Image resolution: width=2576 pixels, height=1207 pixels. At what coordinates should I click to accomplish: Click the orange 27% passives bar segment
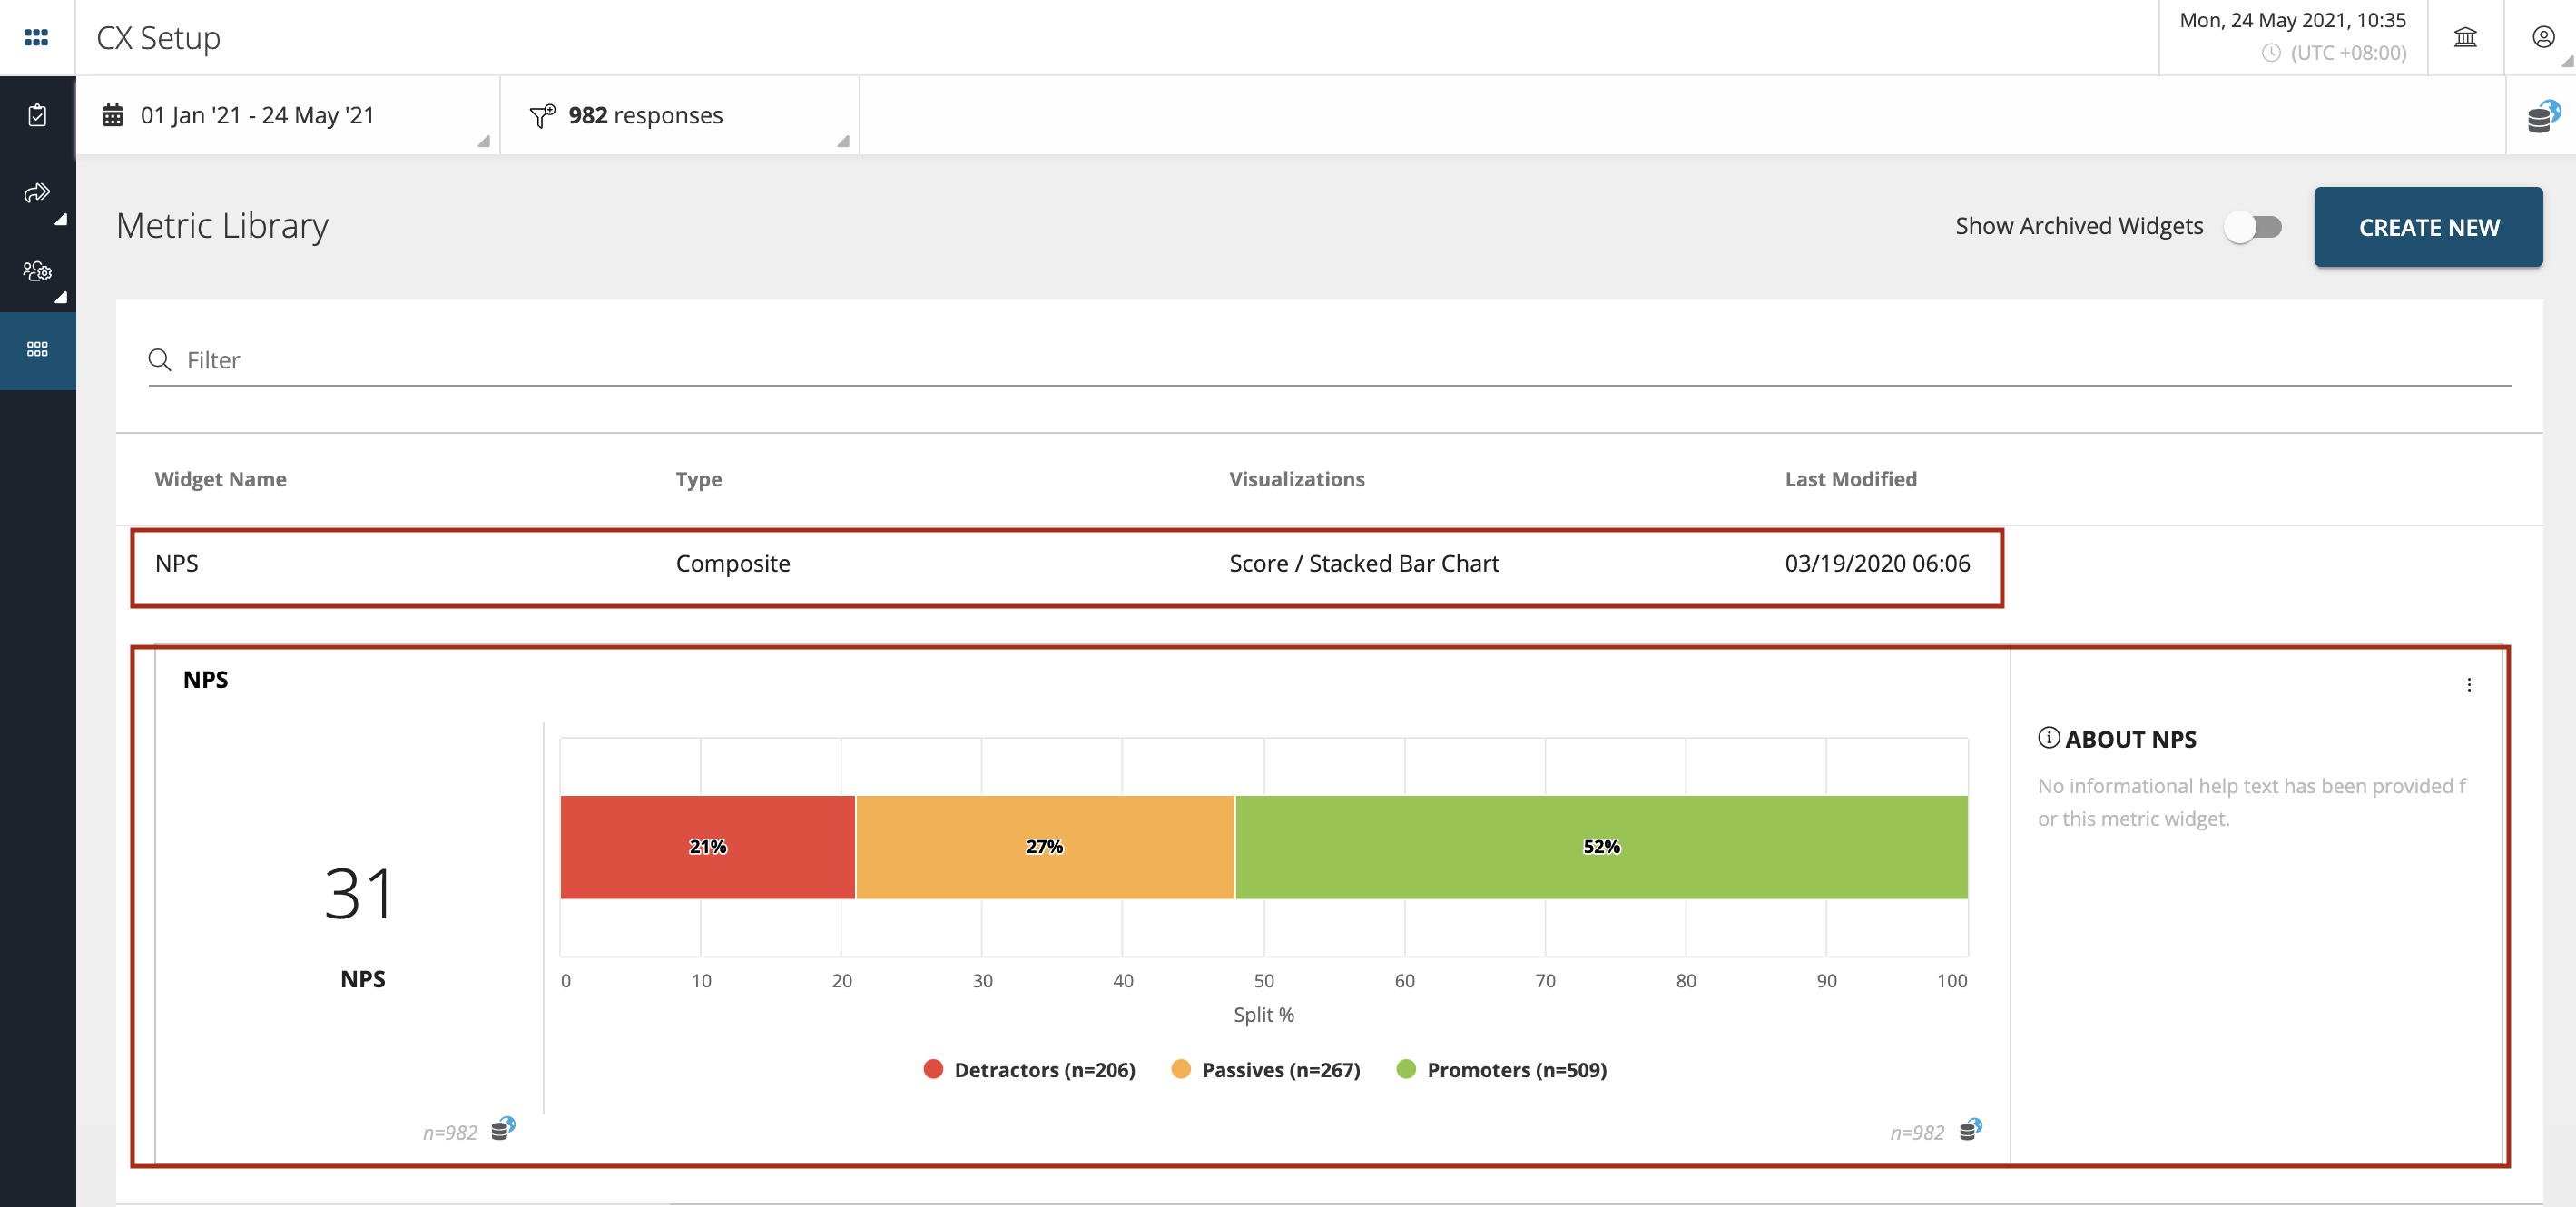[1045, 847]
